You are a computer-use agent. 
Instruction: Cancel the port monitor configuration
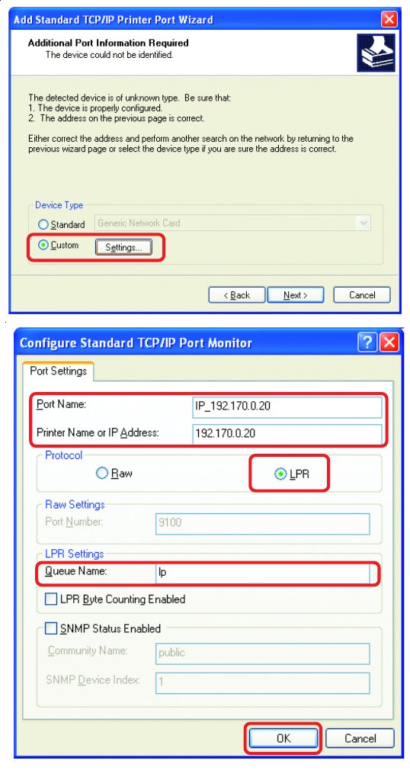360,738
